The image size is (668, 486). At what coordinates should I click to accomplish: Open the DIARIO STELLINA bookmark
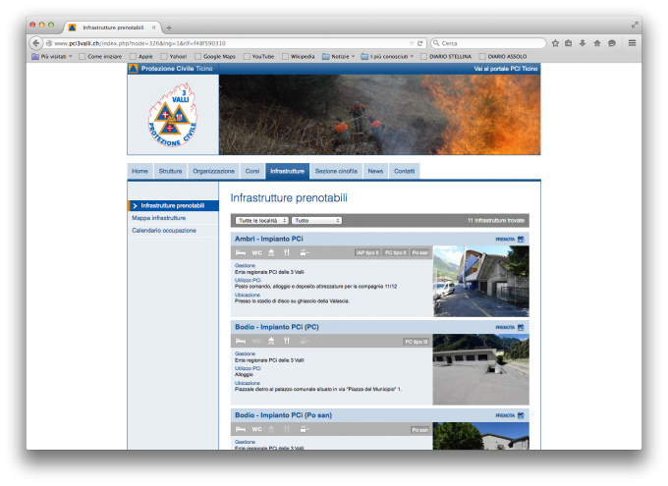(446, 56)
